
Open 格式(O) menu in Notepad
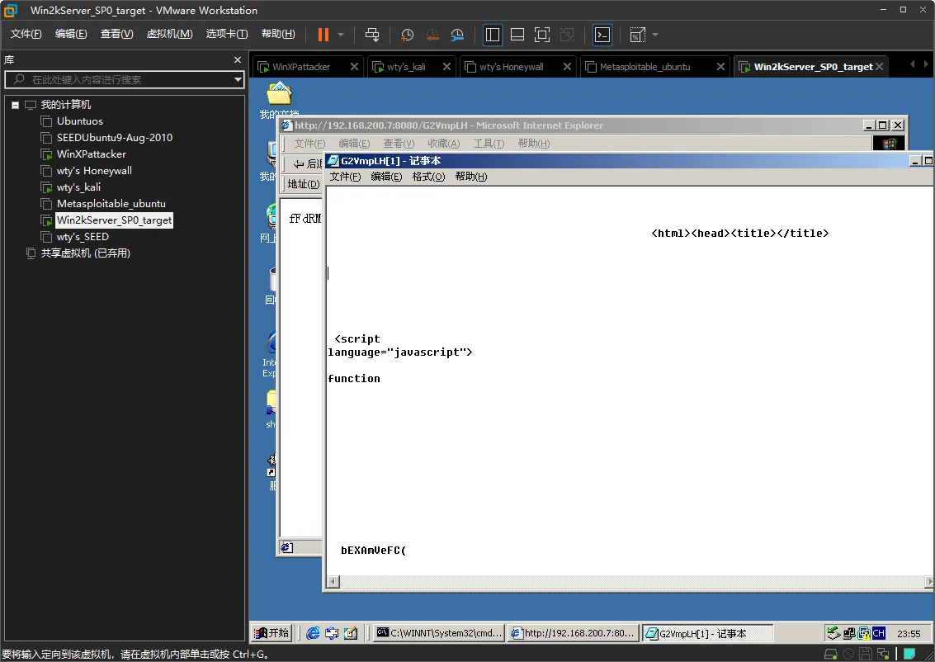(429, 177)
